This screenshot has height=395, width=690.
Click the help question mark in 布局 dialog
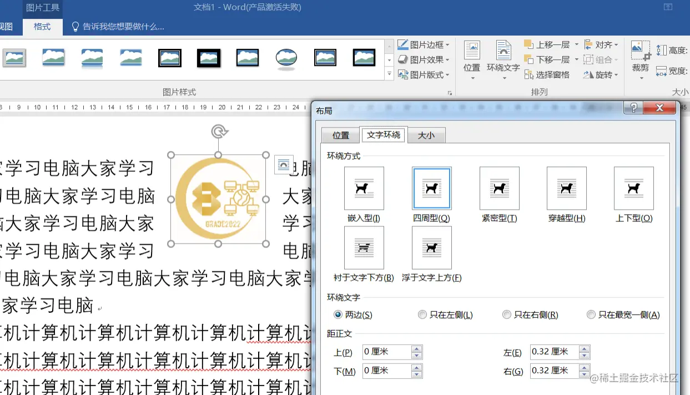point(633,108)
